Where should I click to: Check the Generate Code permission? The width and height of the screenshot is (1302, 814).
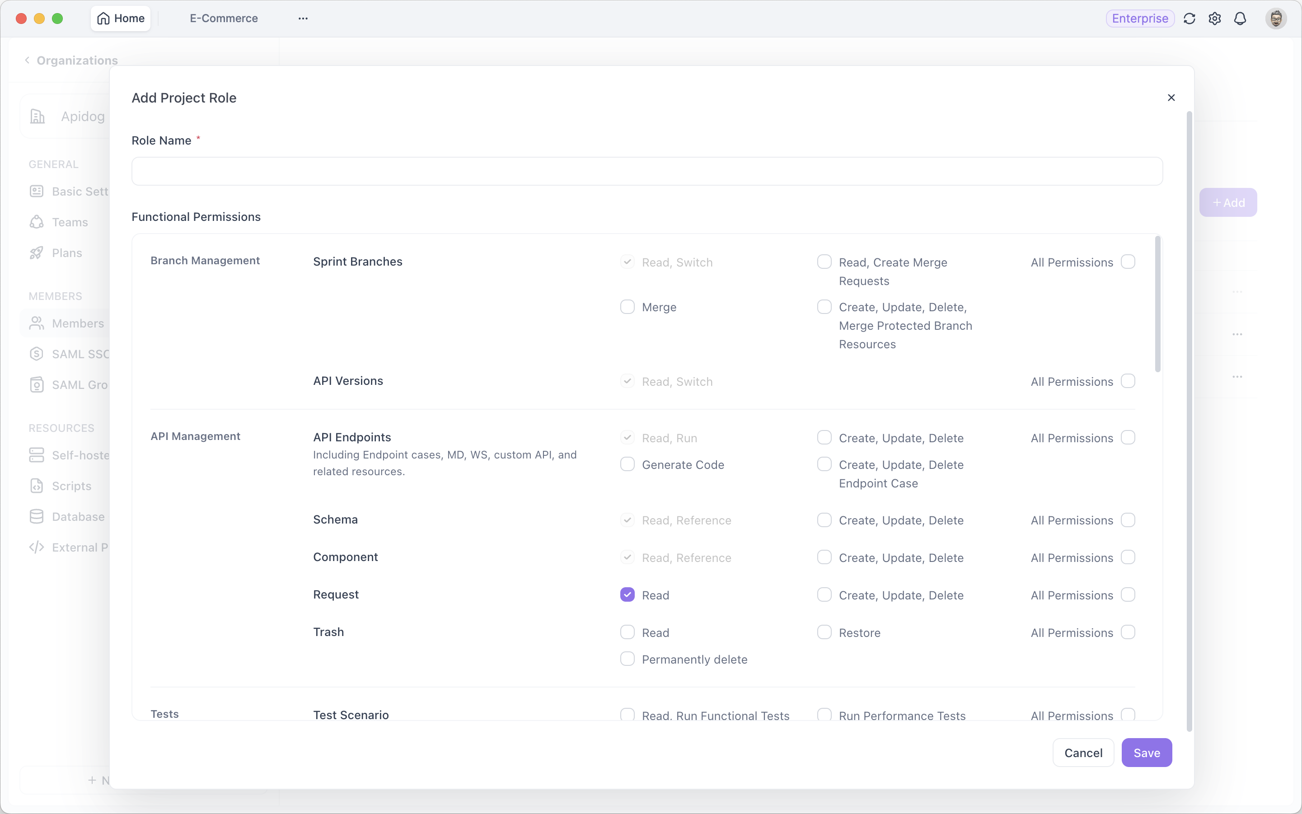click(x=628, y=464)
